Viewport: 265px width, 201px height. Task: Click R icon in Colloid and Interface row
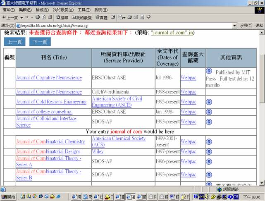pyautogui.click(x=209, y=122)
